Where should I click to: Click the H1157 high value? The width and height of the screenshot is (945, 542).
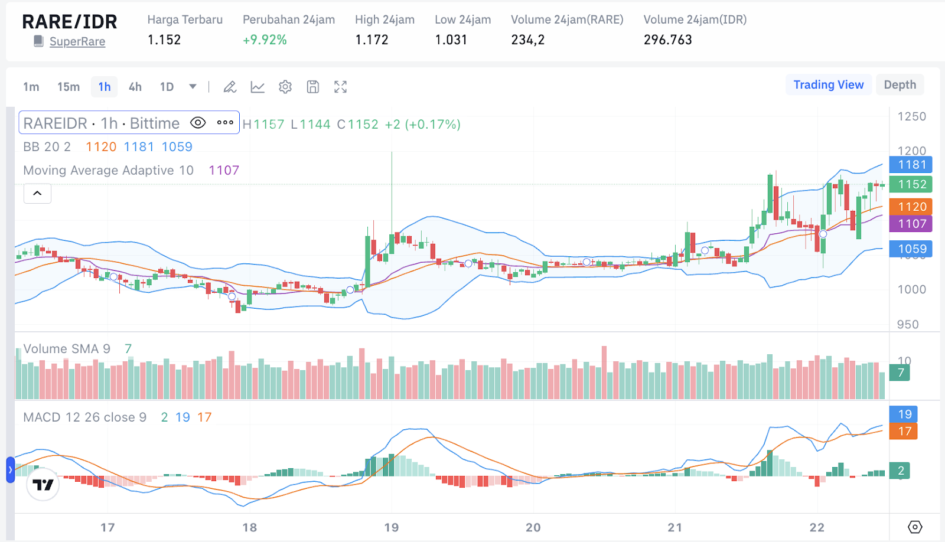(263, 125)
